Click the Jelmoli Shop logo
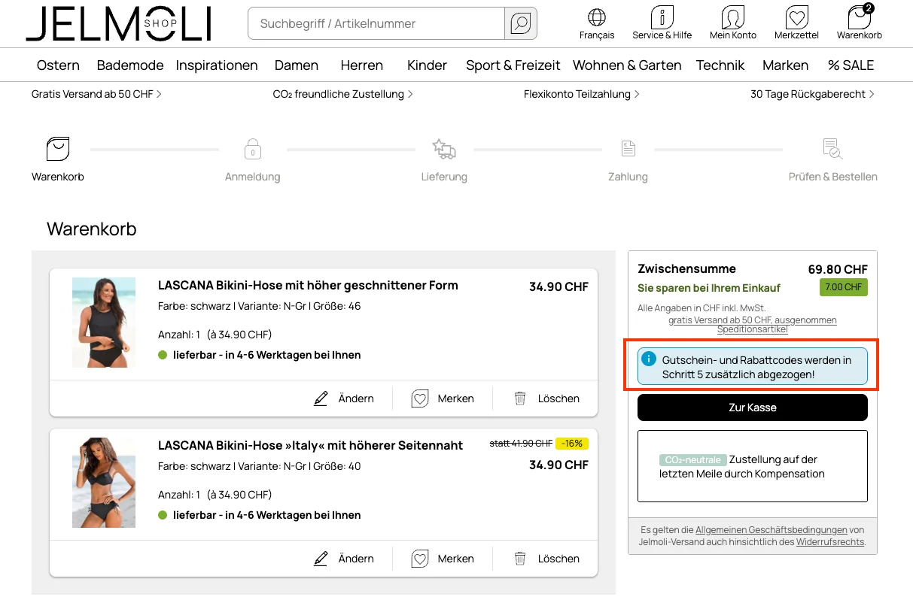Viewport: 913px width, 606px height. 119,23
